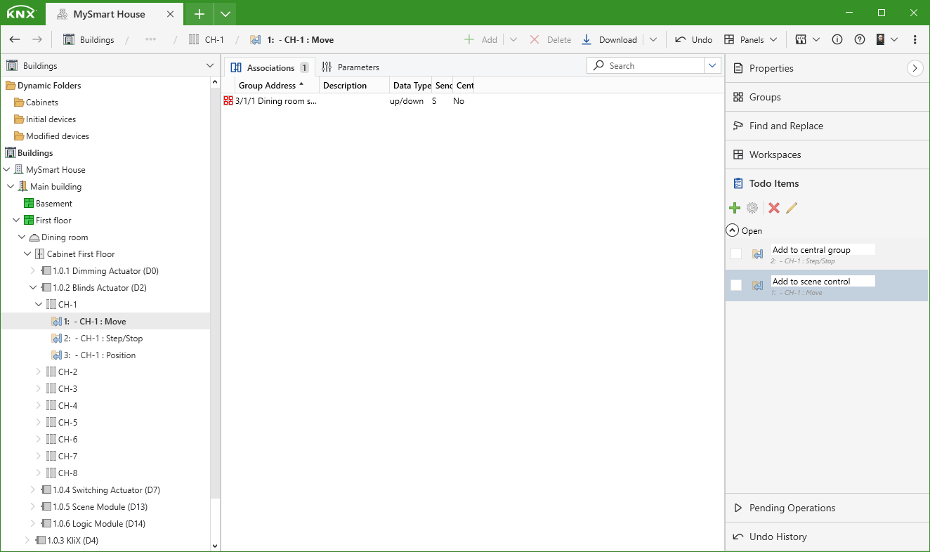Expand the CH-2 channel
The image size is (930, 552).
tap(39, 372)
